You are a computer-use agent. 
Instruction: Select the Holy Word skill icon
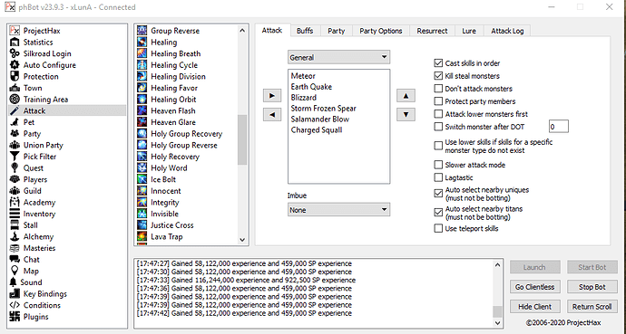[142, 168]
